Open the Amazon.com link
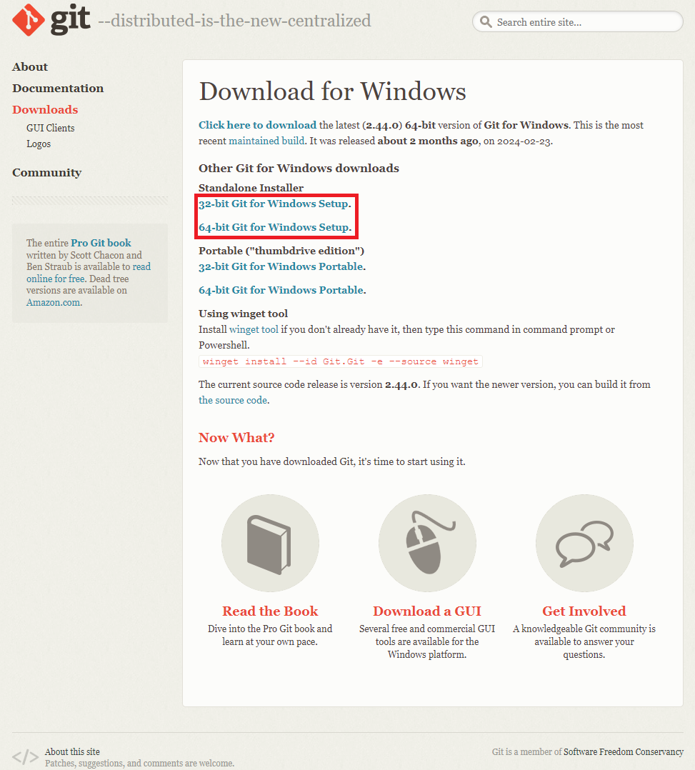The width and height of the screenshot is (695, 770). click(53, 303)
